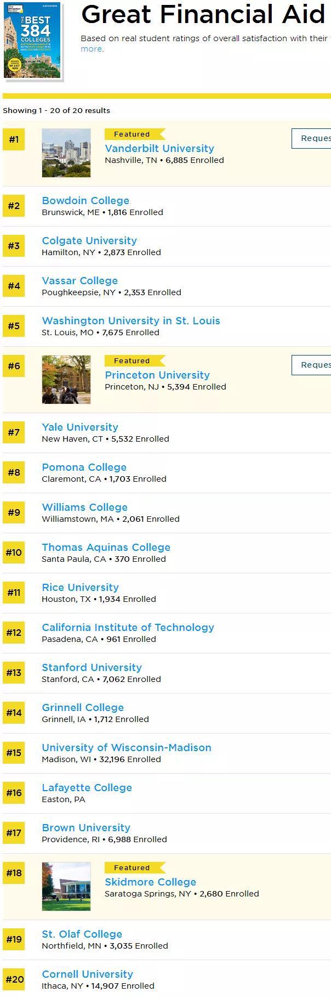
Task: Open the Thomas Aquinas College link
Action: [106, 548]
